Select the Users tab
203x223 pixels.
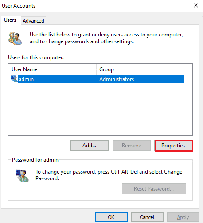pos(10,20)
